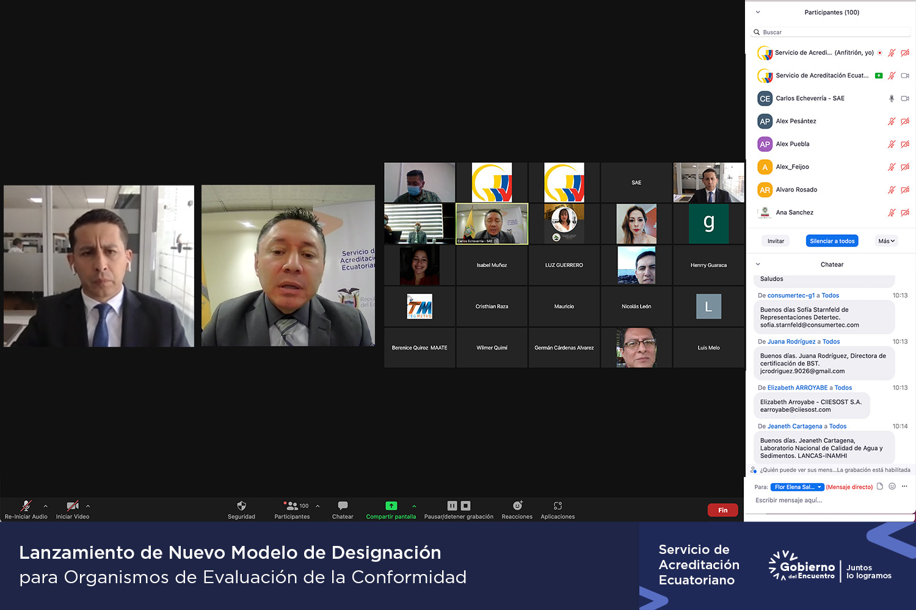Toggle muted microphone icon for Alex Pesántez
This screenshot has height=610, width=916.
892,121
